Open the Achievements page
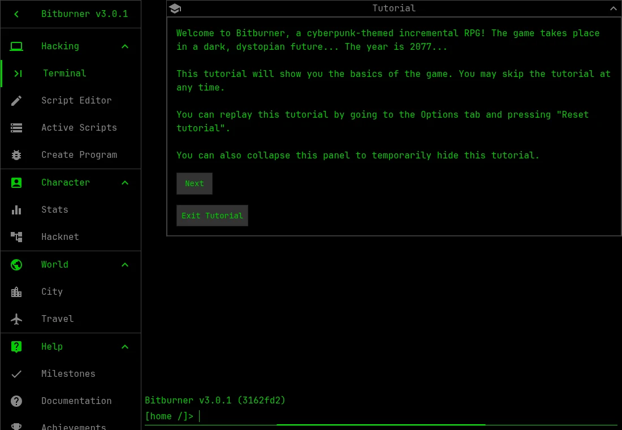This screenshot has width=622, height=430. pos(71,423)
